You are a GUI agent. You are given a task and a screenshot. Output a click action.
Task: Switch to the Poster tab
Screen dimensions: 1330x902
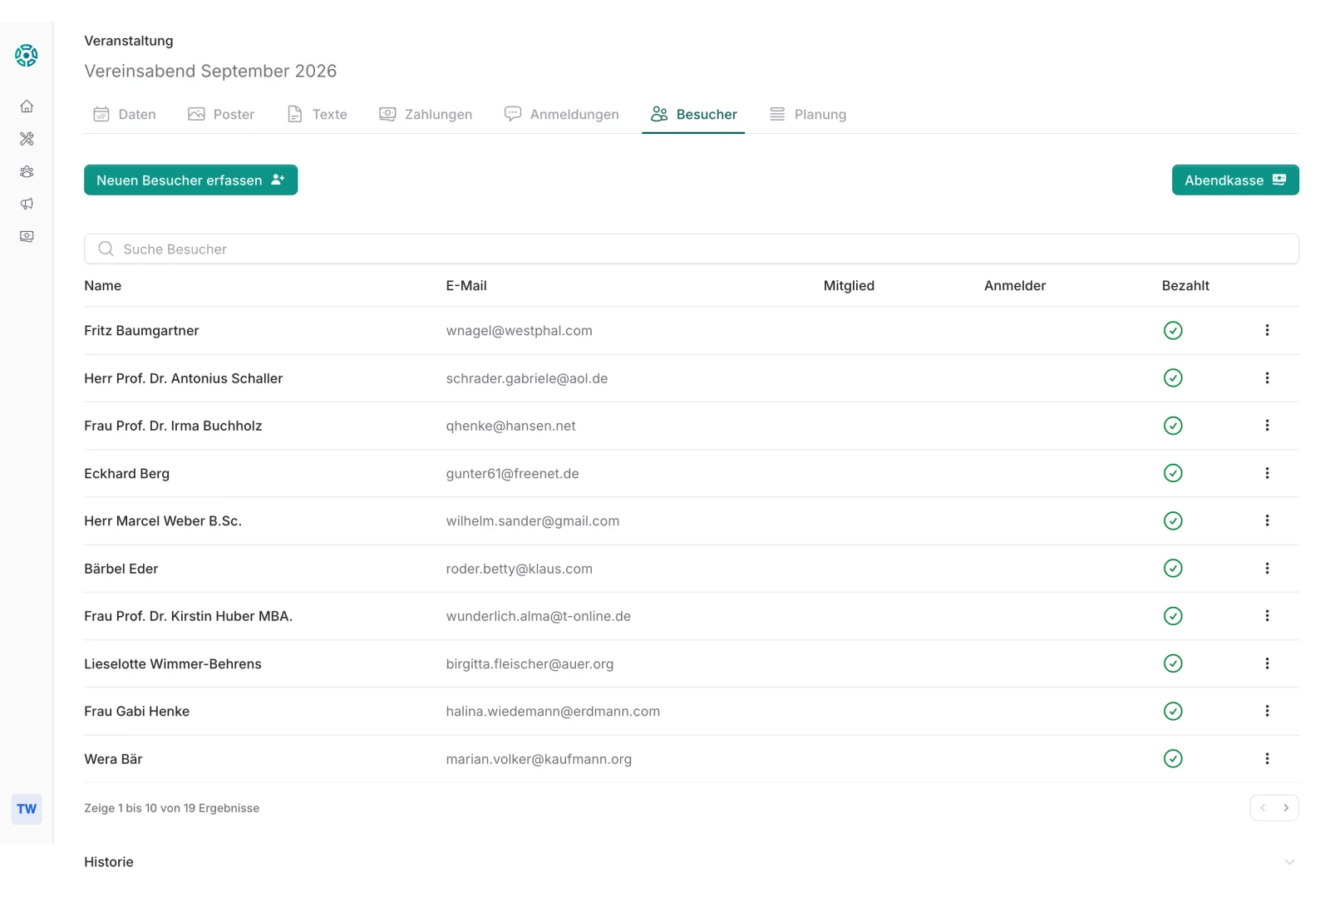pos(221,115)
